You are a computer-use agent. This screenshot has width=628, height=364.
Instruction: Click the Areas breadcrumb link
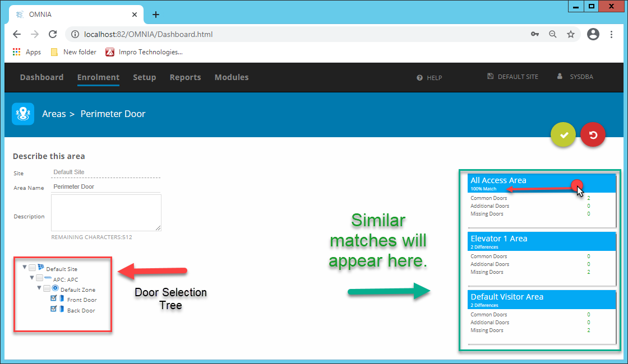click(x=54, y=114)
